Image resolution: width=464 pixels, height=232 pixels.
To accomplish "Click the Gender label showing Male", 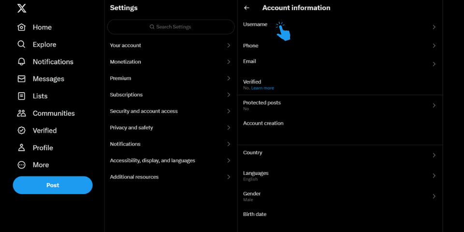I will point(252,193).
